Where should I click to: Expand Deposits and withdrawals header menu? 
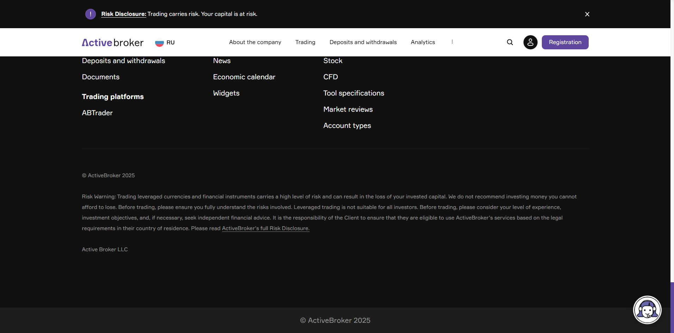363,42
